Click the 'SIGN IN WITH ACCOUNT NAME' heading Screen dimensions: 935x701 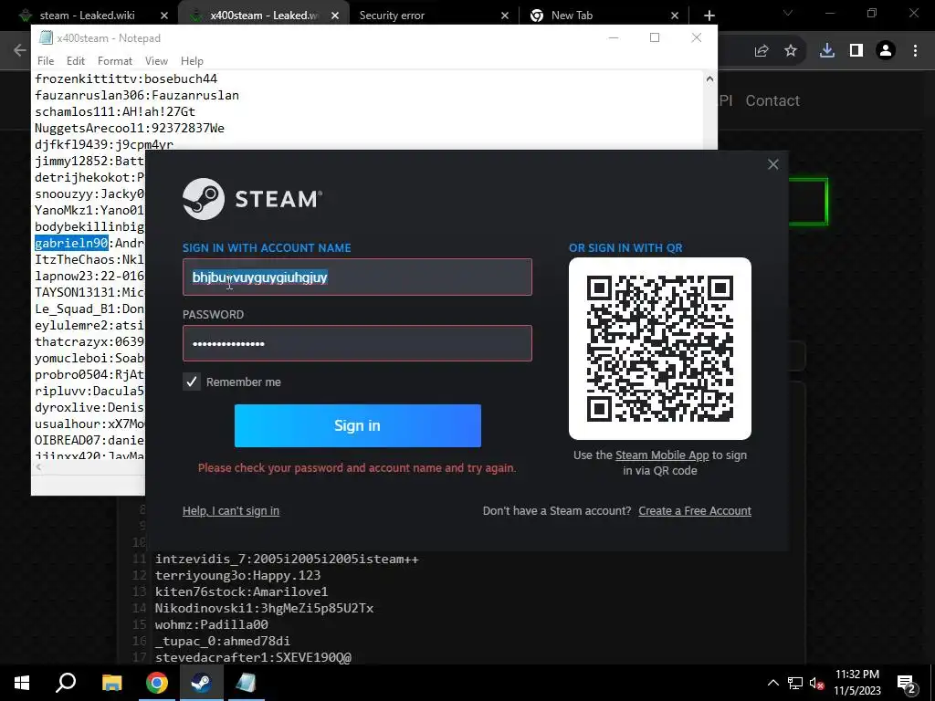(x=267, y=248)
